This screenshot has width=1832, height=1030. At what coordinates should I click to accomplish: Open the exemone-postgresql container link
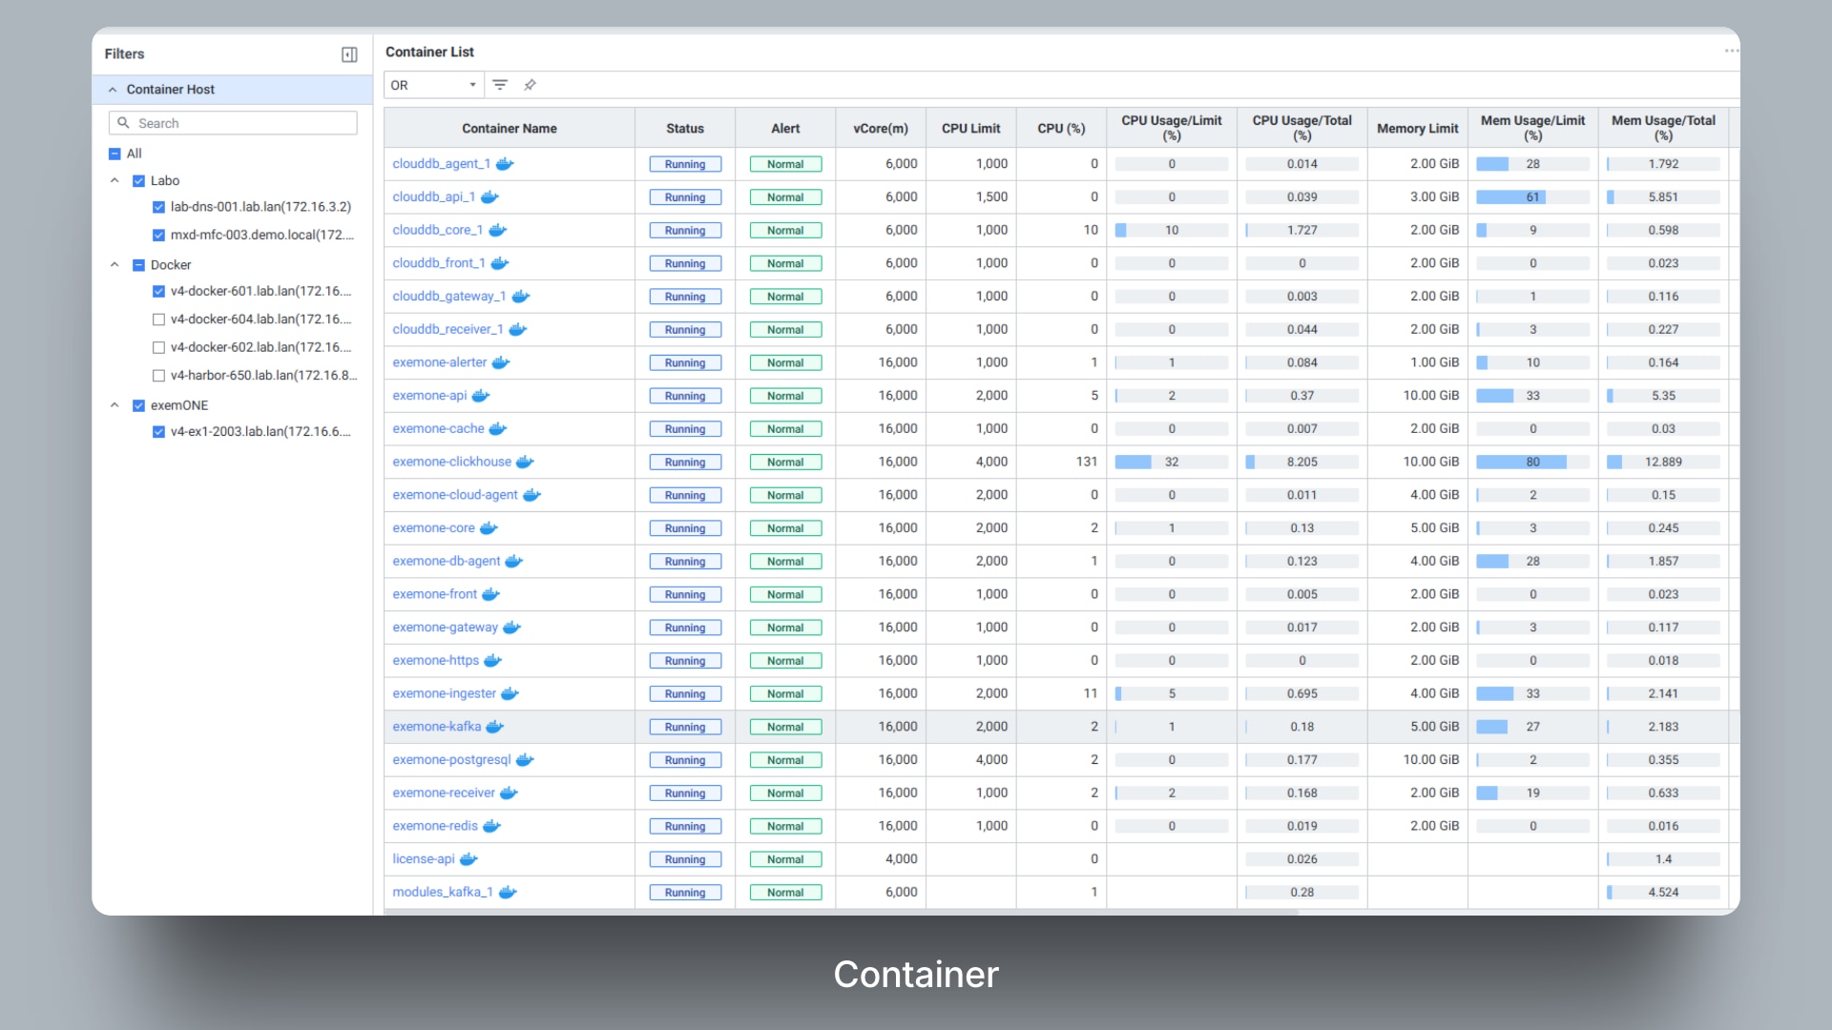451,760
